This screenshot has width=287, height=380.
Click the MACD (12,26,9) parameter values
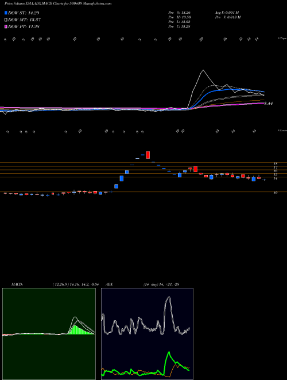click(75, 284)
